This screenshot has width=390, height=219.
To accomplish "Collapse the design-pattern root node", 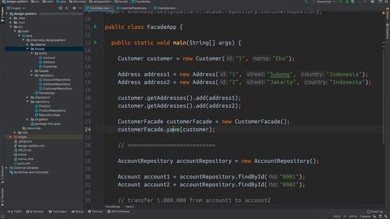I will (7, 13).
